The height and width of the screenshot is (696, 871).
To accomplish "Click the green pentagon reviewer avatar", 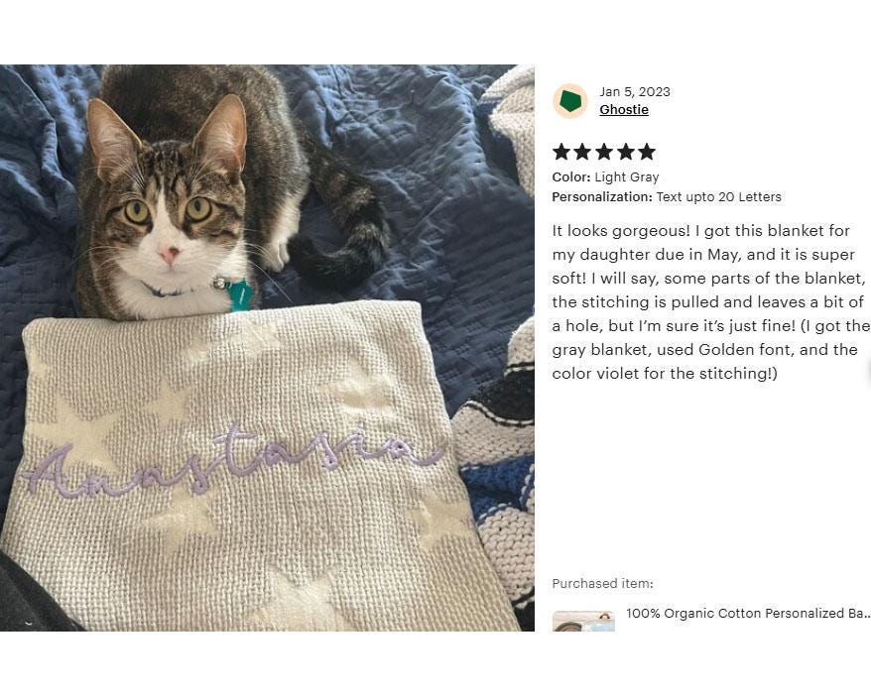I will tap(570, 101).
